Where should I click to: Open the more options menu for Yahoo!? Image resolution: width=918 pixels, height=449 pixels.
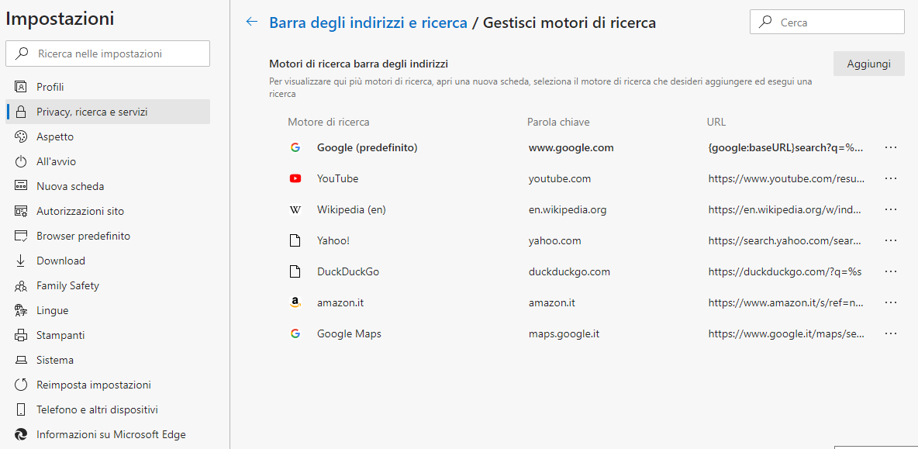[891, 240]
